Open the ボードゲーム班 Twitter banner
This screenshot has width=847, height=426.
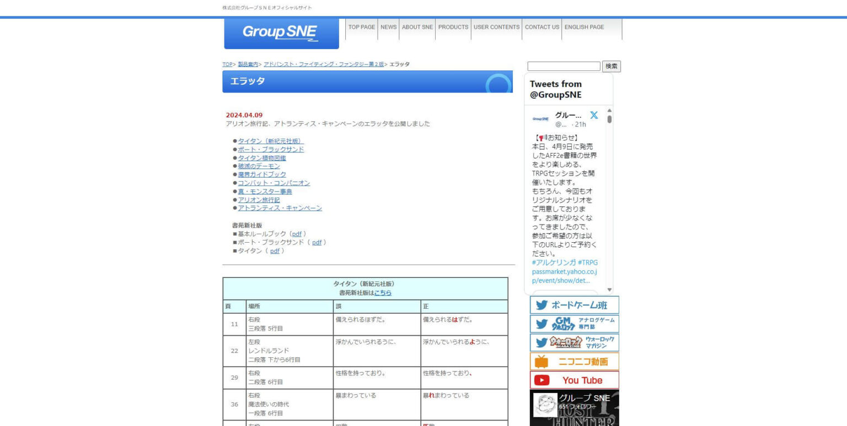point(574,305)
